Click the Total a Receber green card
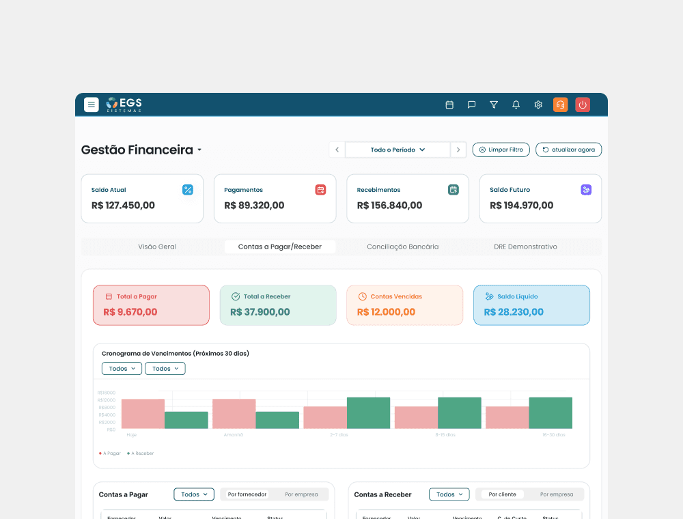The image size is (683, 519). [278, 305]
